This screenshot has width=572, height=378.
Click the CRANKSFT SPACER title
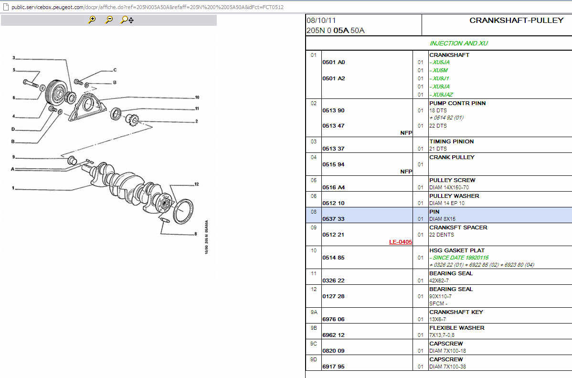click(458, 227)
